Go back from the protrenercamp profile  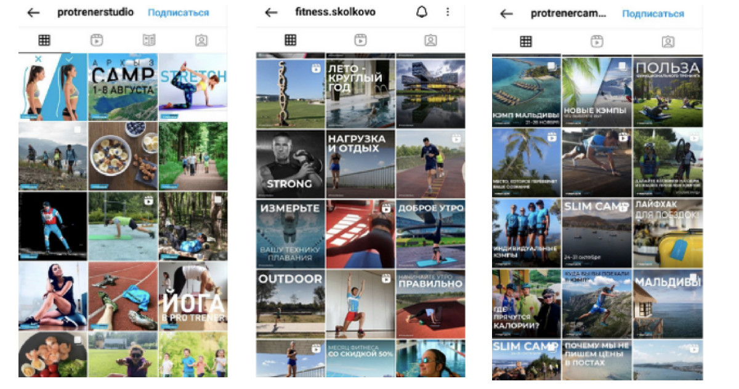506,14
